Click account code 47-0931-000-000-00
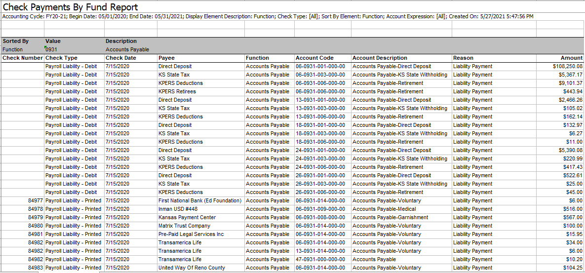This screenshot has width=585, height=273. (323, 259)
